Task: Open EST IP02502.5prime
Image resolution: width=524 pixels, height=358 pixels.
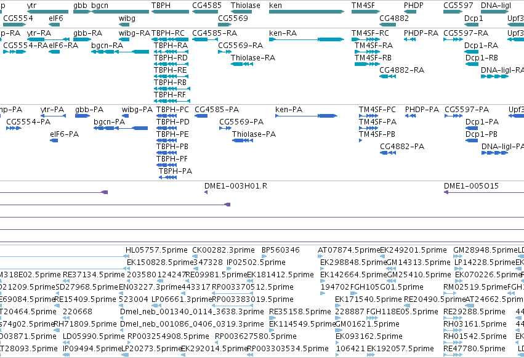Action: [x=256, y=262]
